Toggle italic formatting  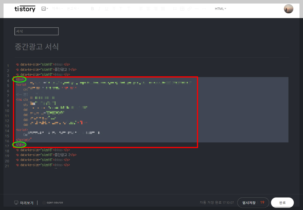pyautogui.click(x=99, y=9)
